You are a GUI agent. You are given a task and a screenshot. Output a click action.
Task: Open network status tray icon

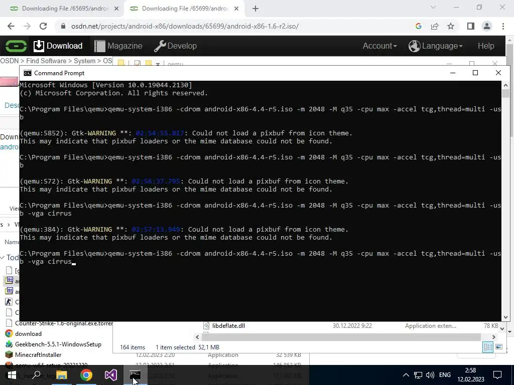click(418, 375)
